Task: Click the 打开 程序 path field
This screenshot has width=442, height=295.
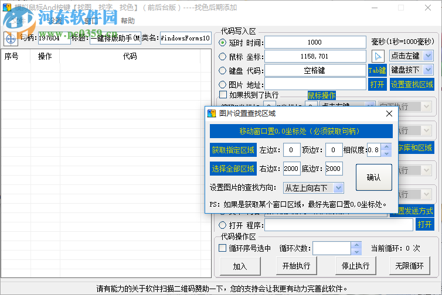Action: [339, 225]
